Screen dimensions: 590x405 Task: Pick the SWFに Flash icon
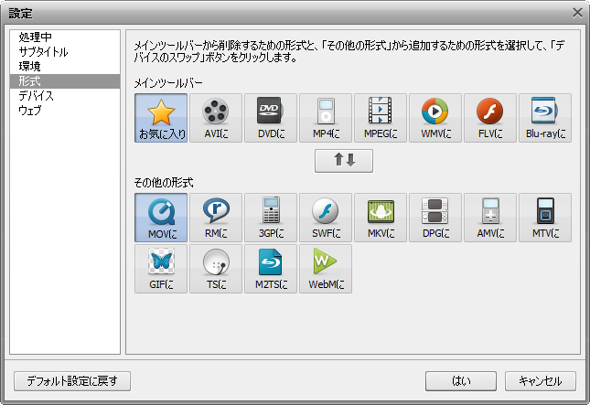click(x=326, y=218)
